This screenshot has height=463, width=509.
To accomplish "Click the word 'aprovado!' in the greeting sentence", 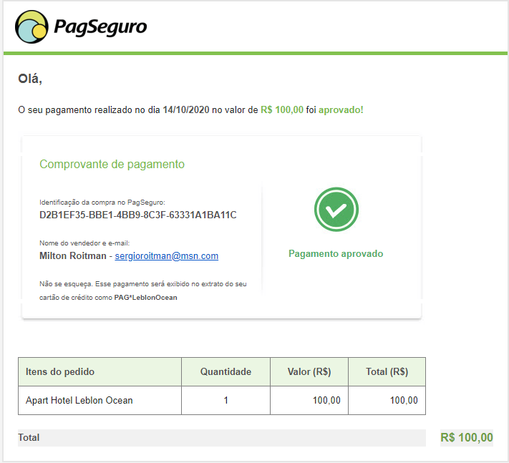I will [341, 110].
